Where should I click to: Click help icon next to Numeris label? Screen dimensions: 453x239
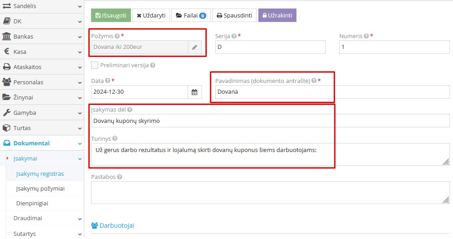click(x=366, y=36)
